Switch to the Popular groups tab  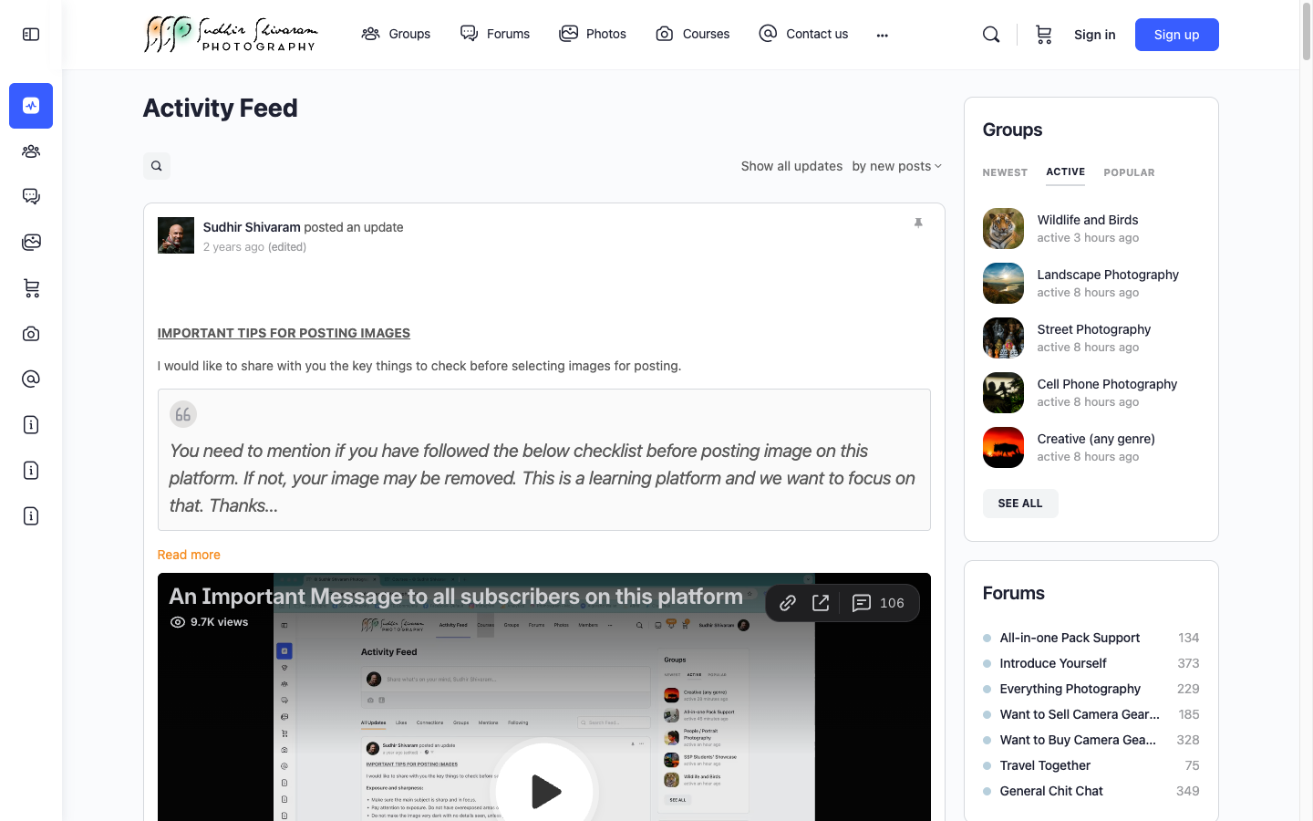(1129, 172)
